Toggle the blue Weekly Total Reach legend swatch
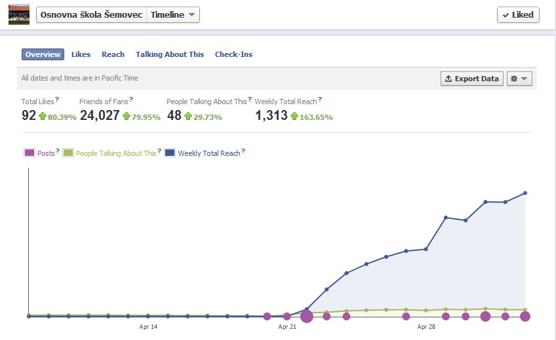 click(170, 153)
